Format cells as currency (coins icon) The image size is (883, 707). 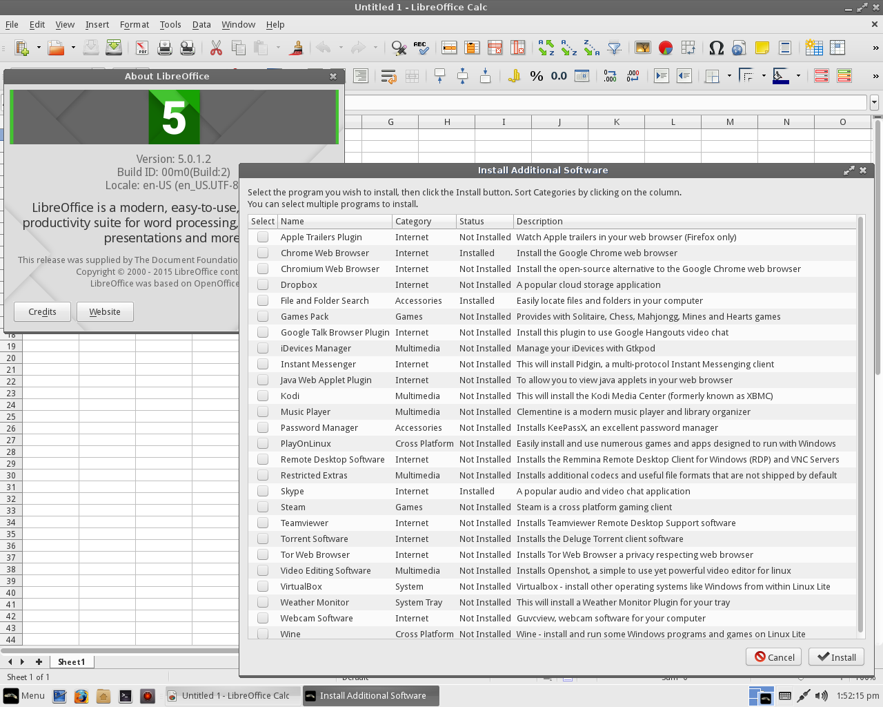(514, 76)
